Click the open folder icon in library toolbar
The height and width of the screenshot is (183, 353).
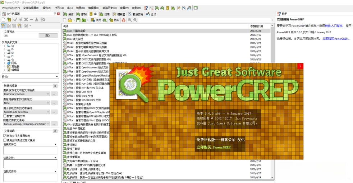pos(70,20)
